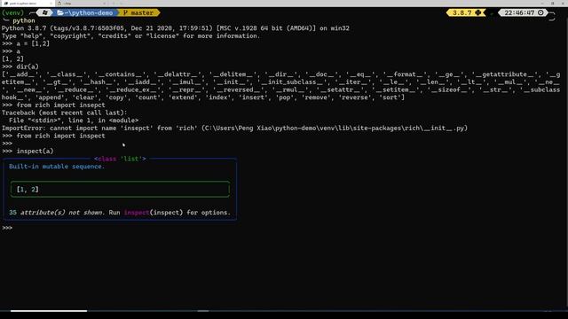568x319 pixels.
Task: Click the master branch name segment
Action: [x=142, y=12]
